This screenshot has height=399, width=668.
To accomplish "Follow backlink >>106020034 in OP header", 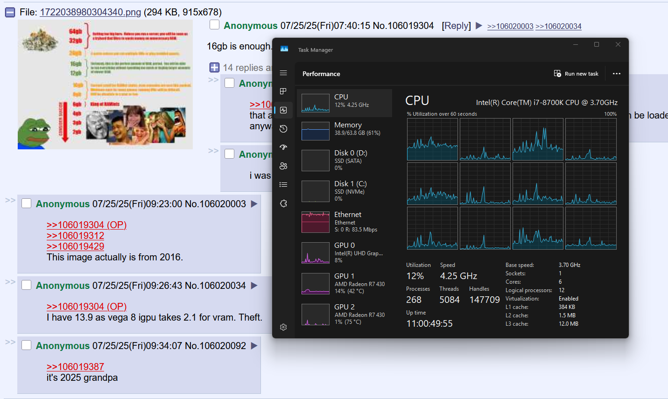I will (558, 26).
